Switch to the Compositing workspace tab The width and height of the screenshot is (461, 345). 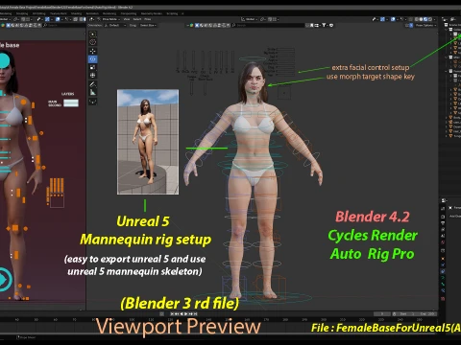(x=129, y=13)
